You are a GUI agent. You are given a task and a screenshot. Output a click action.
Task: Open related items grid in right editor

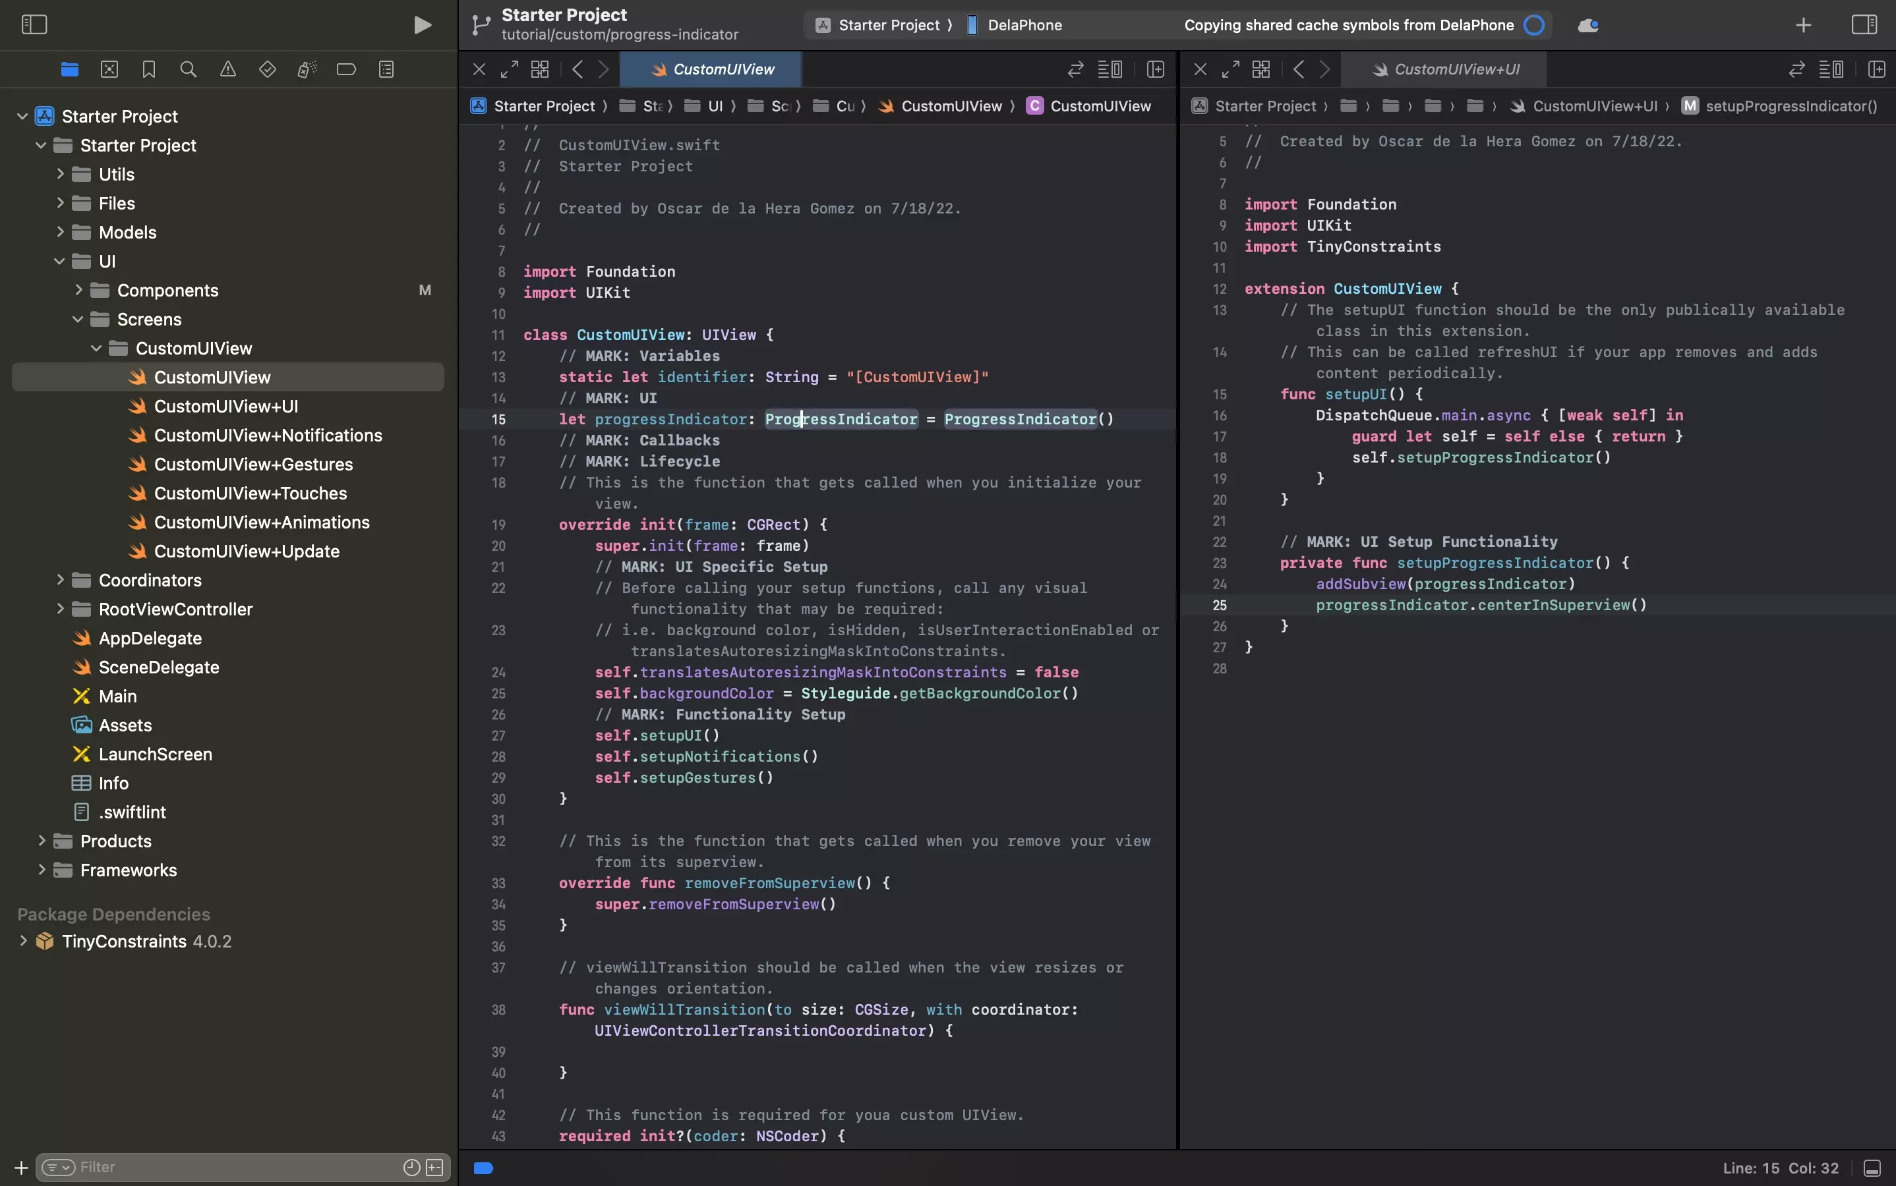tap(1261, 69)
